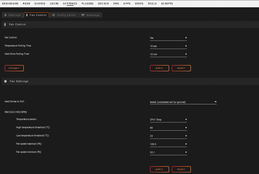The image size is (259, 174).
Task: Change Low temperature threshold dropdown
Action: click(168, 136)
